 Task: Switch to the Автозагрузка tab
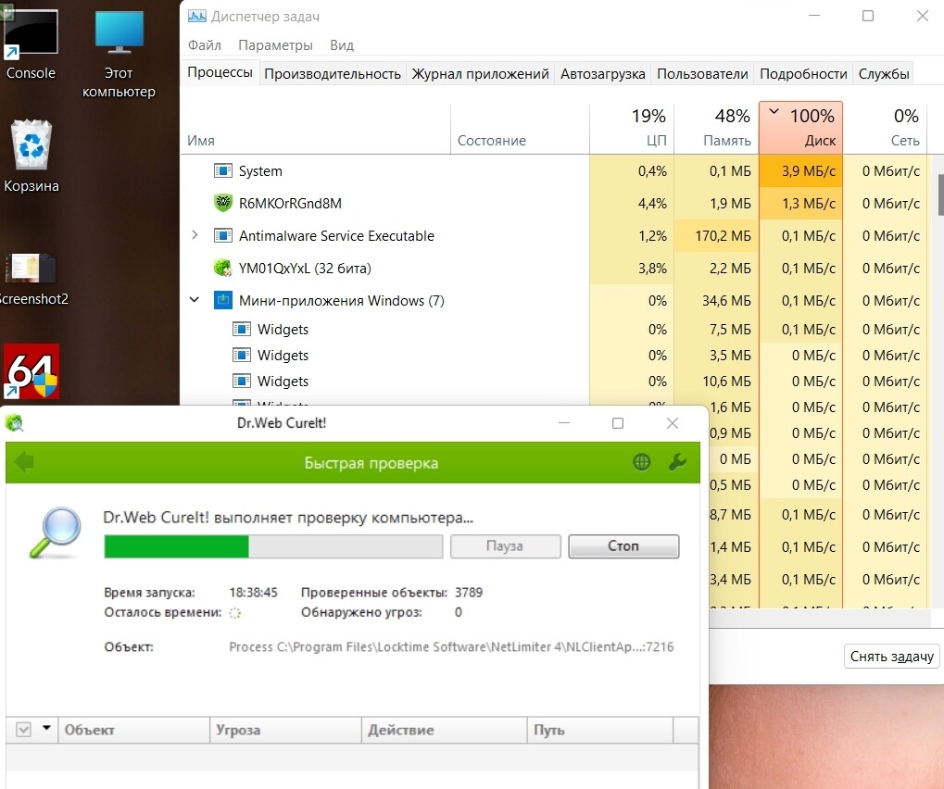(x=603, y=73)
